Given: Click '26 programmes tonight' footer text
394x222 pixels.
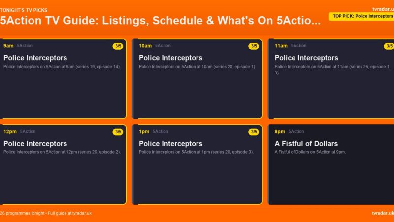Looking at the screenshot, I should (22, 213).
